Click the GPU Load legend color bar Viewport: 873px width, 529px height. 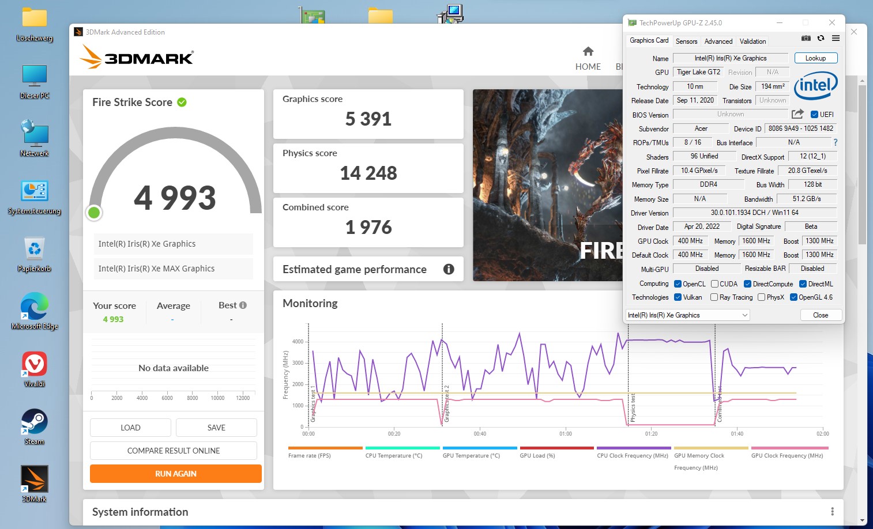pos(557,448)
